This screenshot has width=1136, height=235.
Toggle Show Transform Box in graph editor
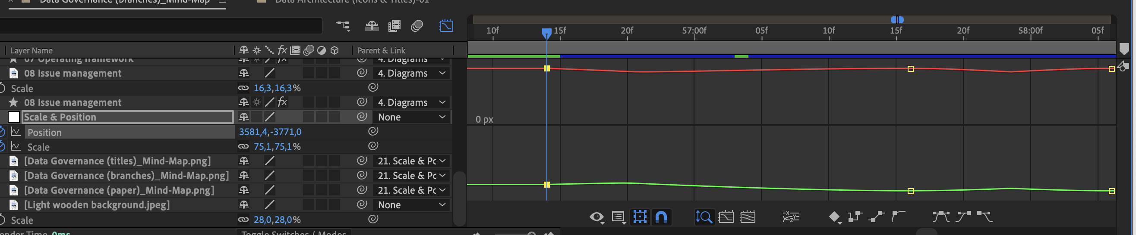pos(640,217)
